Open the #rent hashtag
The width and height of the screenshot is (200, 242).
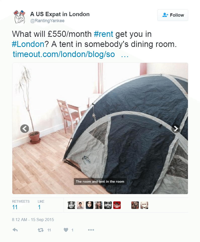(104, 34)
